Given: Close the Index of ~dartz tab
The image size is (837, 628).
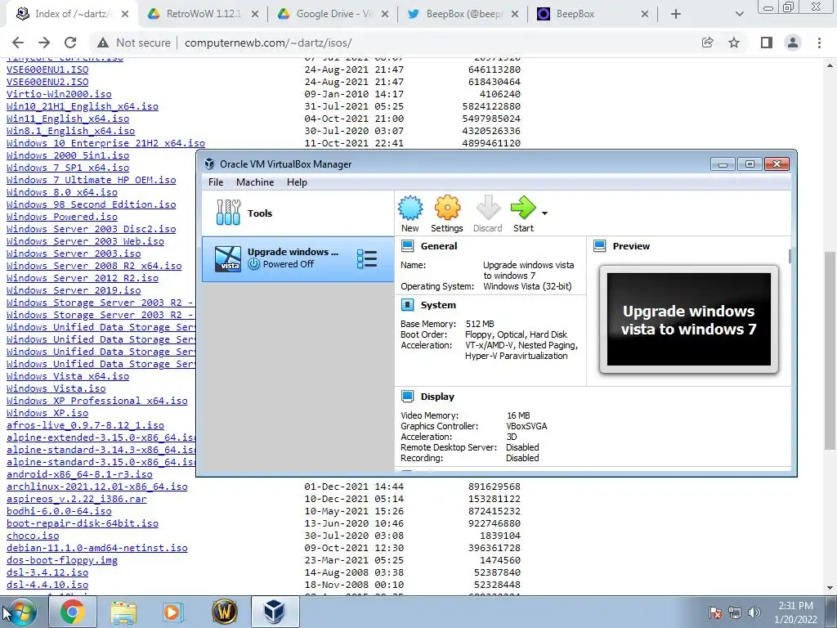Looking at the screenshot, I should coord(125,14).
